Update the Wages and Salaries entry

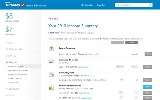[147, 67]
